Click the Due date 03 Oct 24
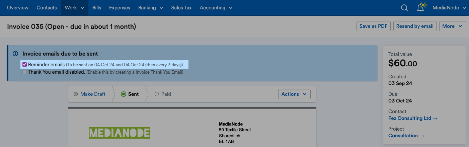This screenshot has height=147, width=469. coord(400,101)
